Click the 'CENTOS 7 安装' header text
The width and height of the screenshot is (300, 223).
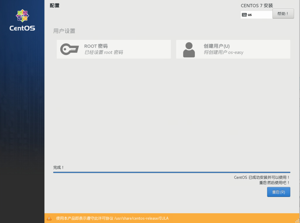(x=257, y=6)
